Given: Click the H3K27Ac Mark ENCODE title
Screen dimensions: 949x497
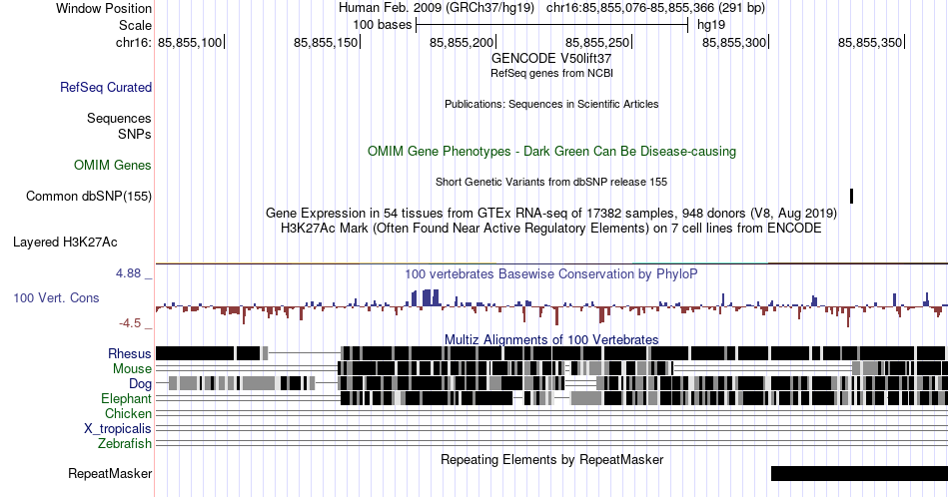Looking at the screenshot, I should click(x=551, y=229).
